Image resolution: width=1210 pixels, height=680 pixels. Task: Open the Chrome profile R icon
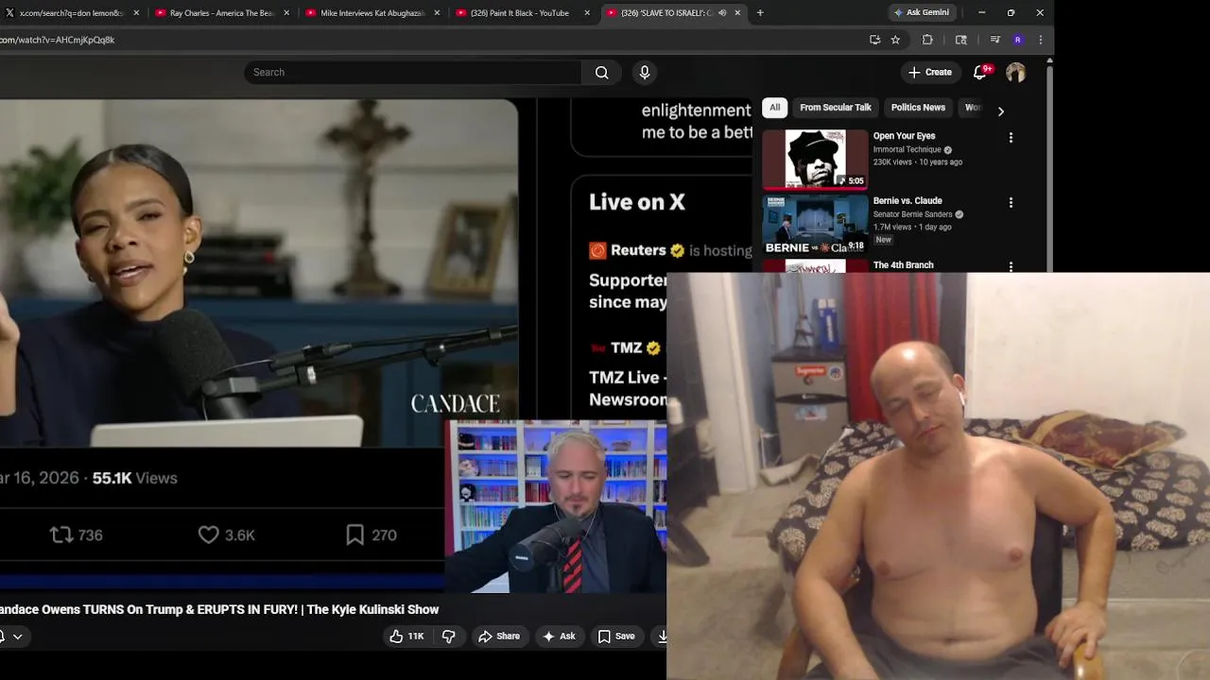[x=1017, y=40]
